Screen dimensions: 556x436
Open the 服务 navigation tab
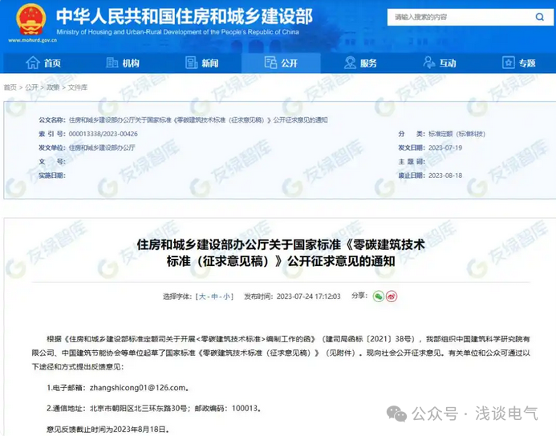[360, 63]
